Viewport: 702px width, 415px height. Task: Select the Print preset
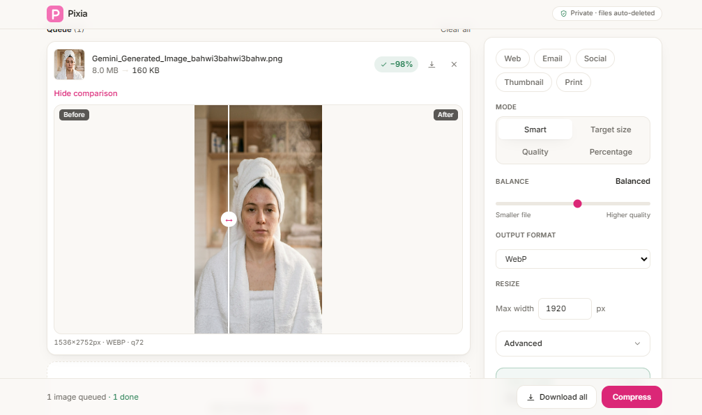point(574,82)
